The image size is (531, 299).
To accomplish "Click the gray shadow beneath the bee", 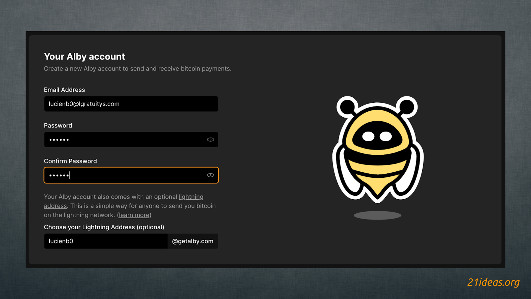I will click(377, 215).
